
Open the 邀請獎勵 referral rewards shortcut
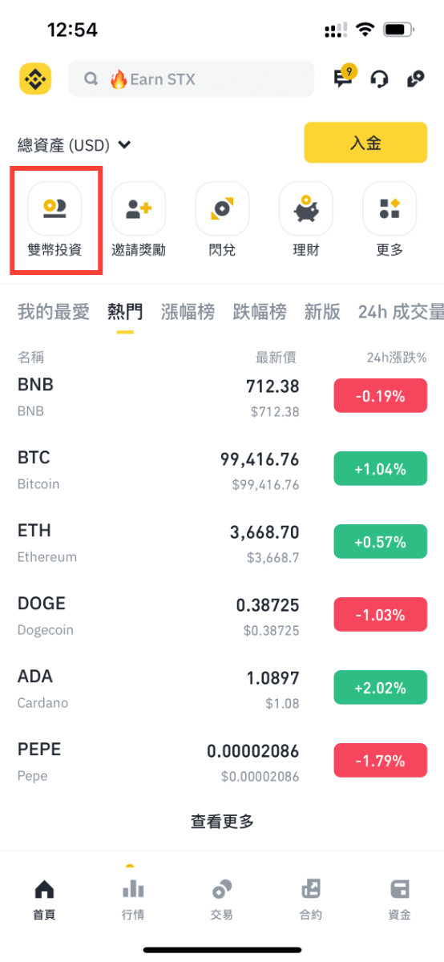pos(139,219)
